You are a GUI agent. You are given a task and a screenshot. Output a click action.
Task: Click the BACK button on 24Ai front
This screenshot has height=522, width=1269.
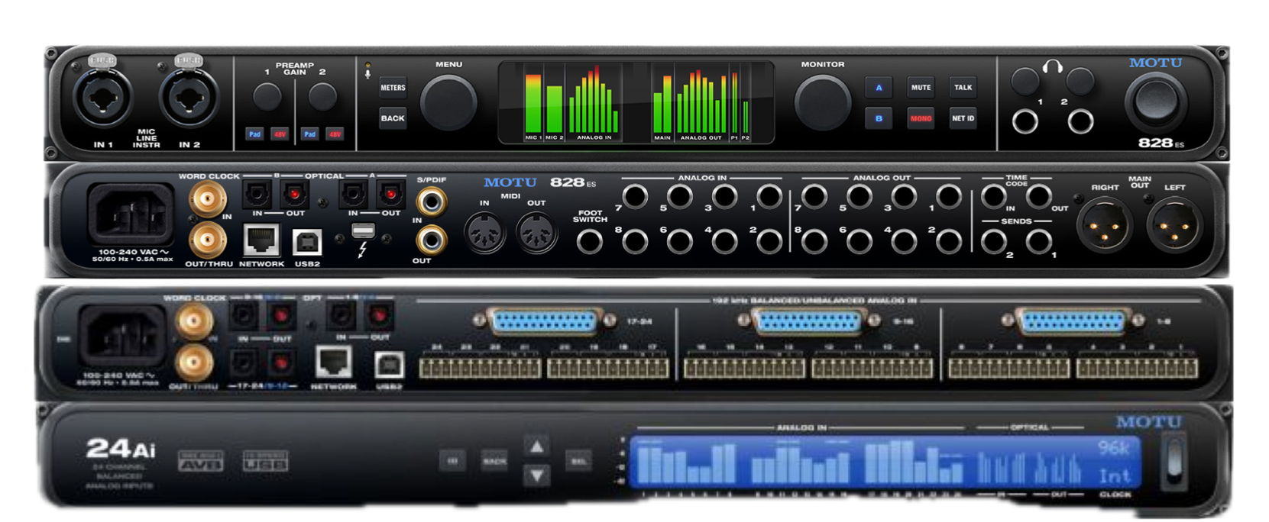pos(494,460)
